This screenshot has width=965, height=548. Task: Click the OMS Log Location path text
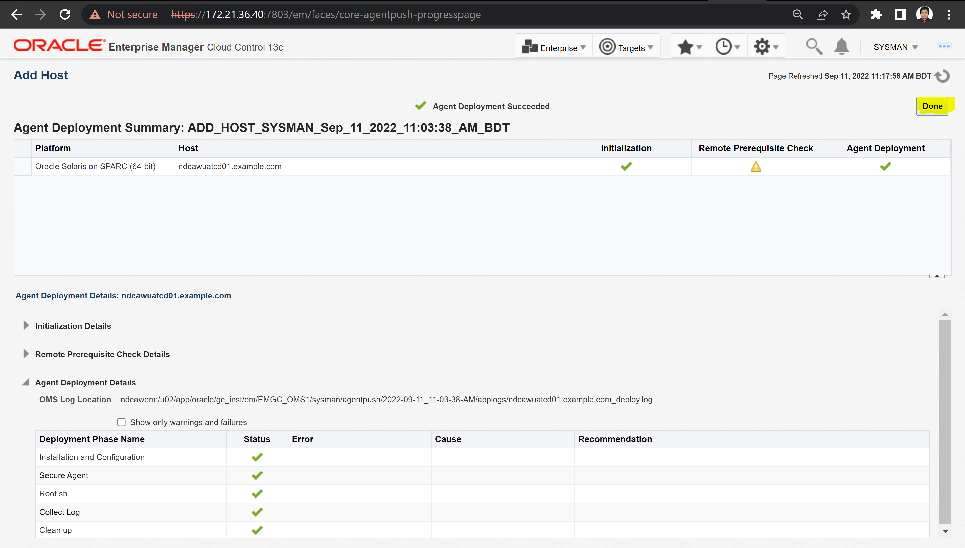(386, 400)
